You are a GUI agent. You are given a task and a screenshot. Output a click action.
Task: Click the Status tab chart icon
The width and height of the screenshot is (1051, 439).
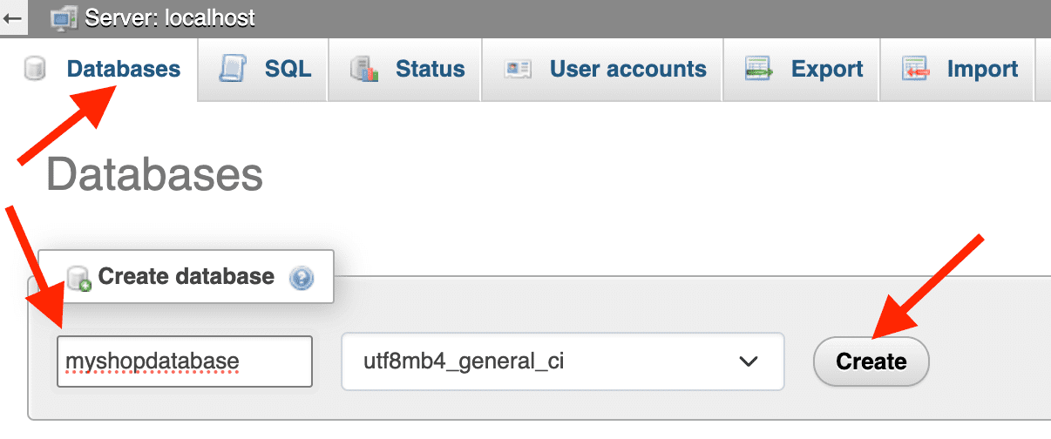363,70
